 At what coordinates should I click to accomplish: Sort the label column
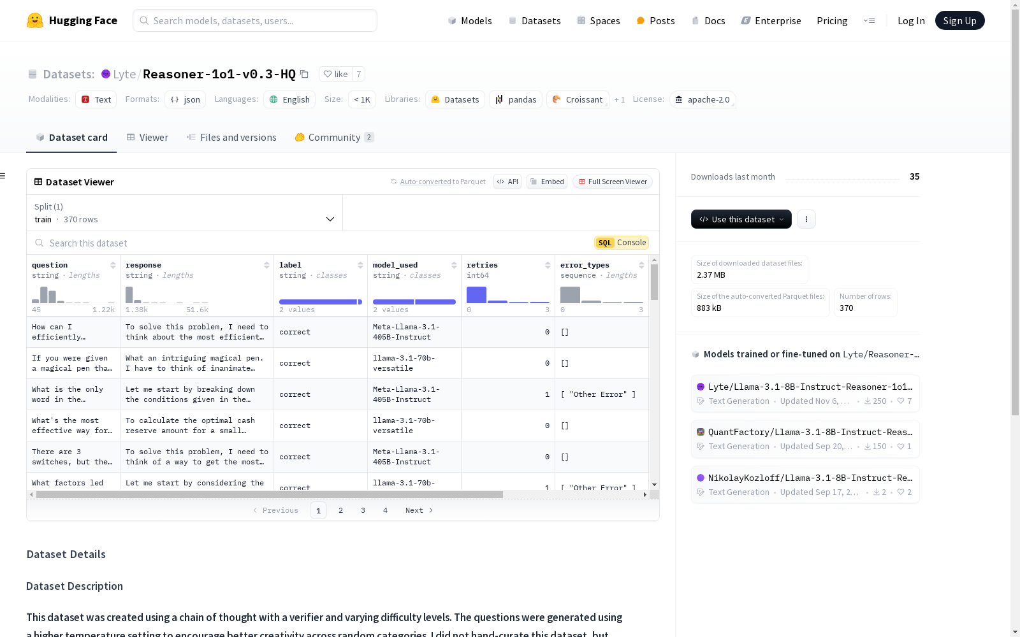(360, 265)
